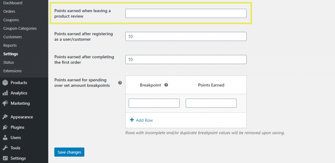The height and width of the screenshot is (163, 335).
Task: Open Customers page
Action: pos(13,37)
